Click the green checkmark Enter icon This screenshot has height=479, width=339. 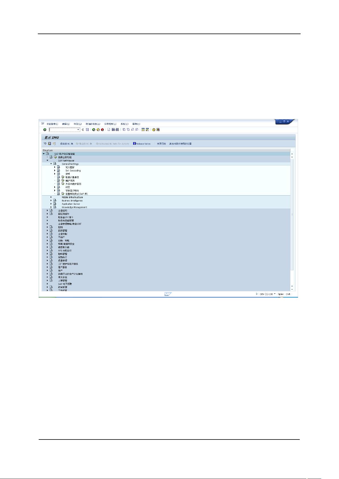pyautogui.click(x=45, y=130)
